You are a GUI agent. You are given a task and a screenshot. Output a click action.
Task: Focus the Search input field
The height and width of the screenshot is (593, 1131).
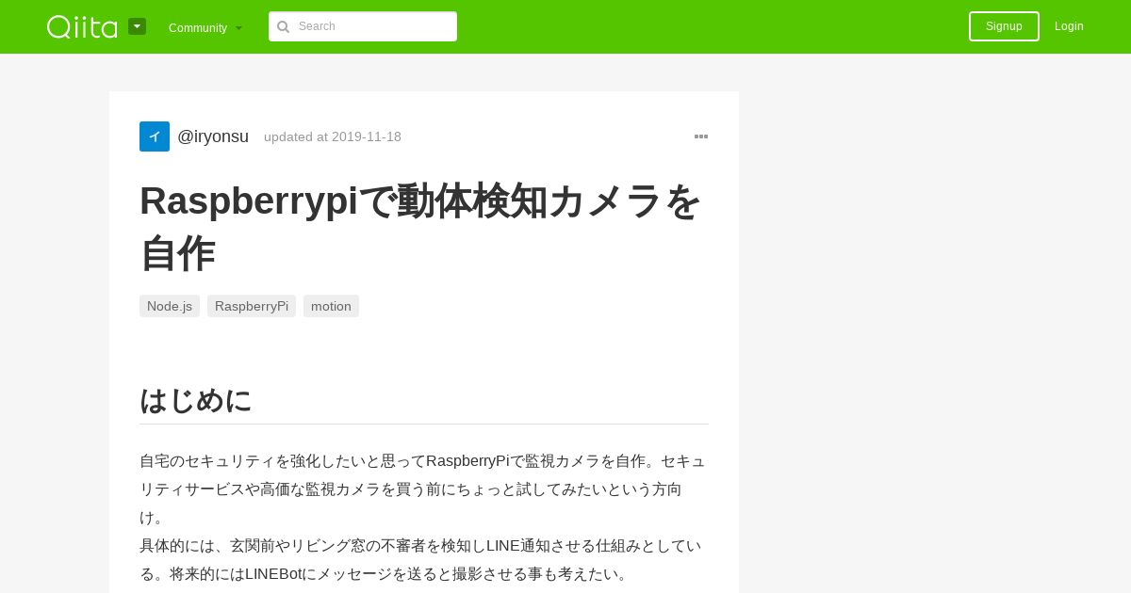(363, 26)
